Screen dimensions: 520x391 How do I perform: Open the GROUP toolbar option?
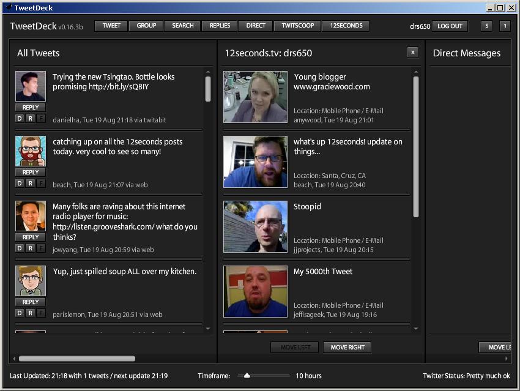click(146, 26)
